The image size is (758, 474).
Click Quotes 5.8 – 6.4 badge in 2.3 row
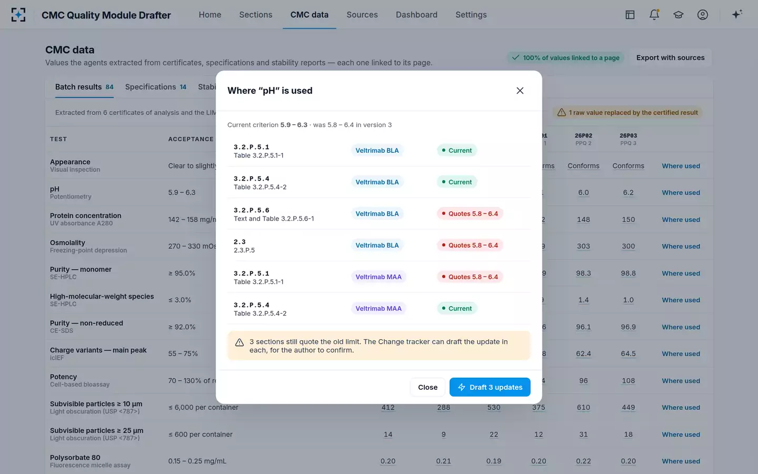(x=470, y=245)
